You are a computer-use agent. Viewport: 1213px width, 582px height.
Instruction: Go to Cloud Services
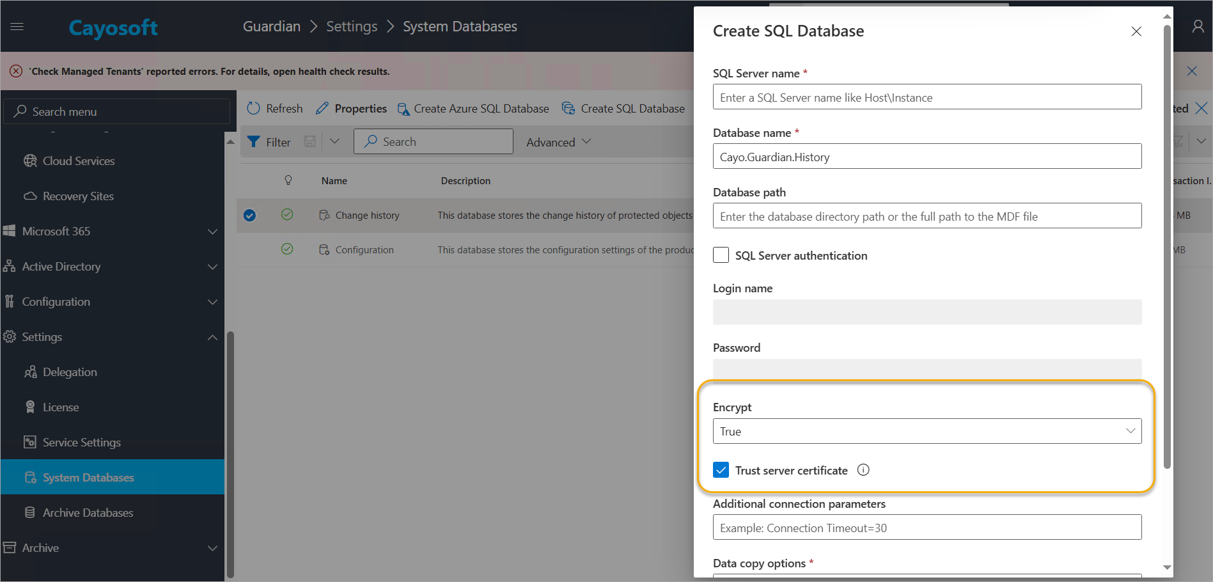click(79, 161)
